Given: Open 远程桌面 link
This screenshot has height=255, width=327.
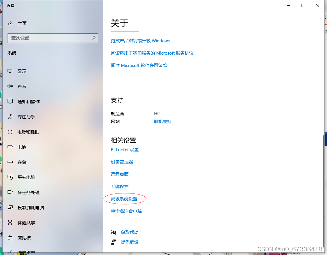Looking at the screenshot, I should tap(119, 174).
